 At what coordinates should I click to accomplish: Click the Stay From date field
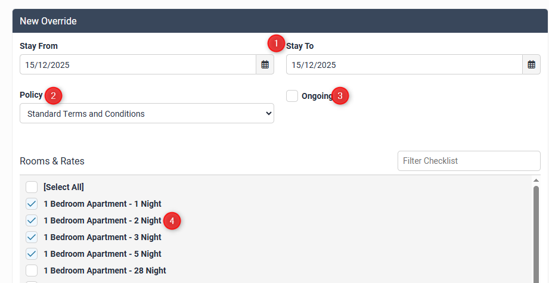[x=138, y=65]
